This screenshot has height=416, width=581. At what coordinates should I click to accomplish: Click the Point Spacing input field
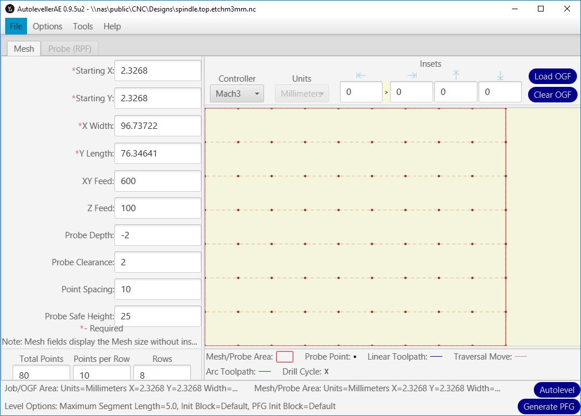tap(158, 289)
